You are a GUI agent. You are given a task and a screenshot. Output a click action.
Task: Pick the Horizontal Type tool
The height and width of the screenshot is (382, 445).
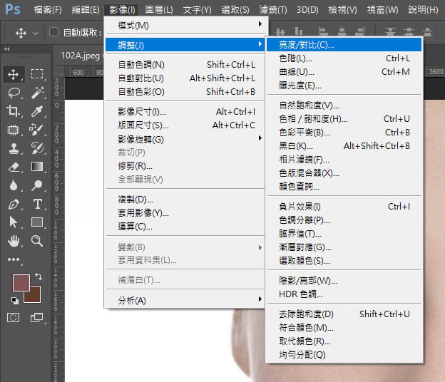click(37, 204)
